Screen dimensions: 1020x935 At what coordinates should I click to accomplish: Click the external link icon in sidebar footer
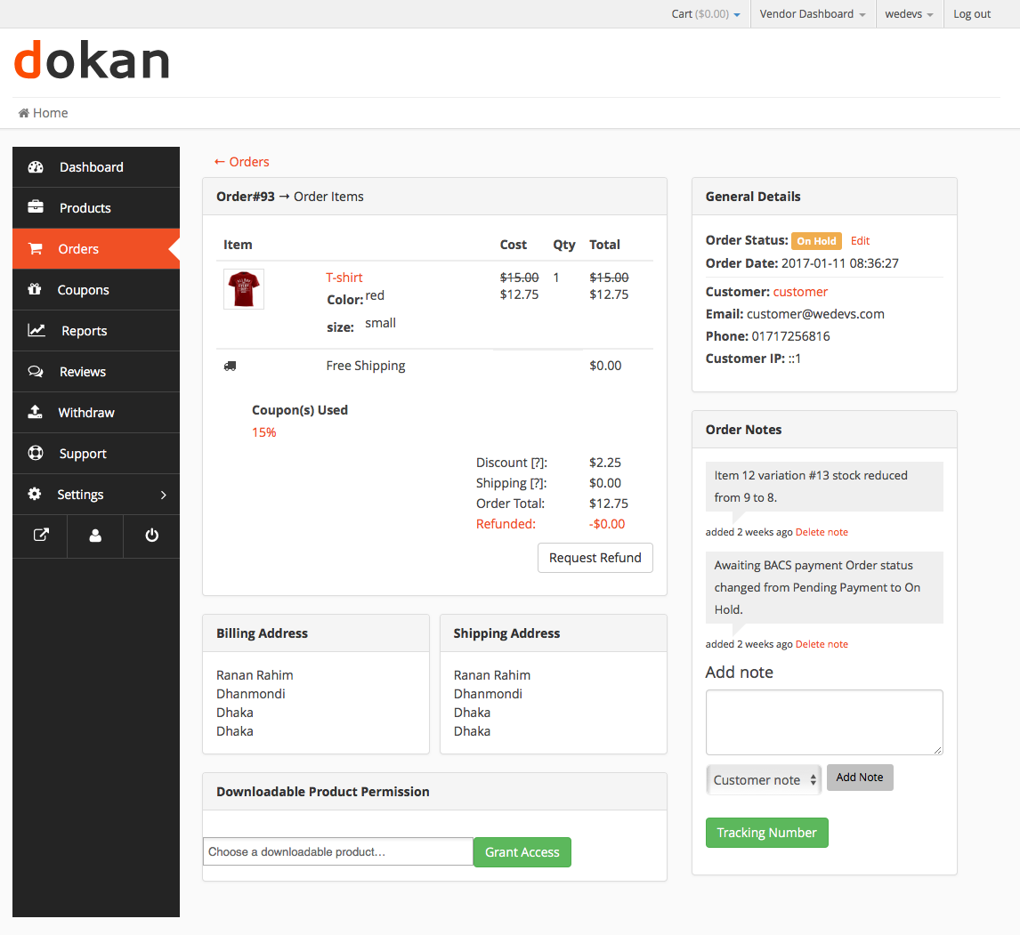tap(40, 536)
